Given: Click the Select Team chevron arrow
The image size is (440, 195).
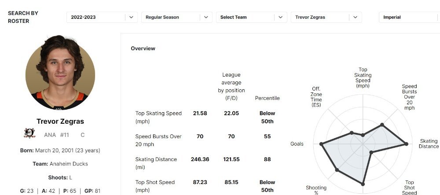Looking at the screenshot, I should click(281, 17).
